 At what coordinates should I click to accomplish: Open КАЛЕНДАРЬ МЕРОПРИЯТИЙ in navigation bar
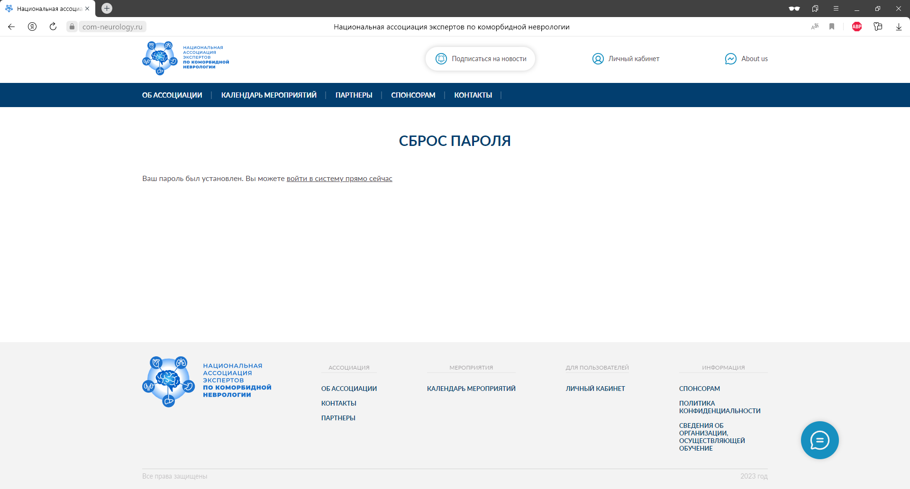pyautogui.click(x=269, y=95)
